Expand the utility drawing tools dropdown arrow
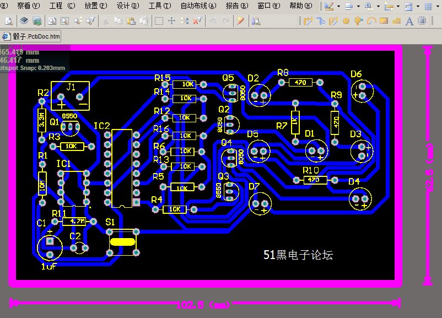Image resolution: width=442 pixels, height=318 pixels. (338, 6)
